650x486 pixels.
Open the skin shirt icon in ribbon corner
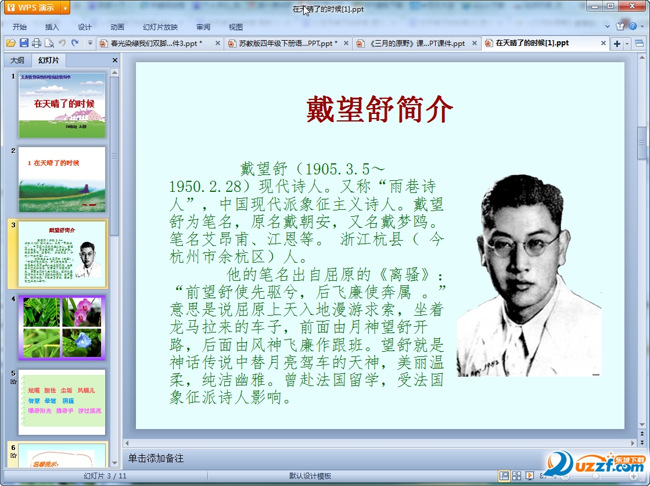click(x=620, y=27)
